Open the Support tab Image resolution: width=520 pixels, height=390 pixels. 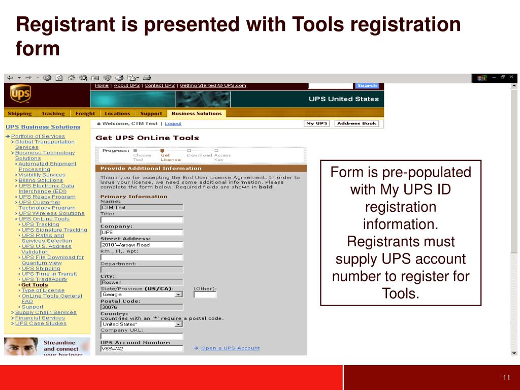[x=151, y=113]
